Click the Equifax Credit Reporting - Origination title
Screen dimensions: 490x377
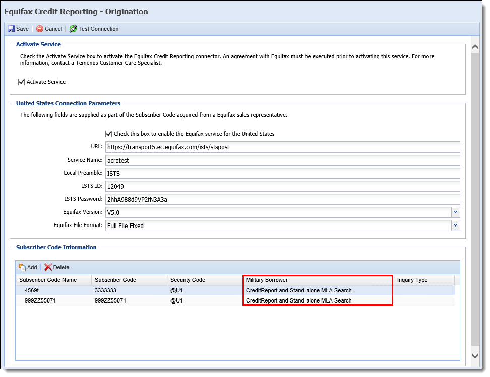76,12
